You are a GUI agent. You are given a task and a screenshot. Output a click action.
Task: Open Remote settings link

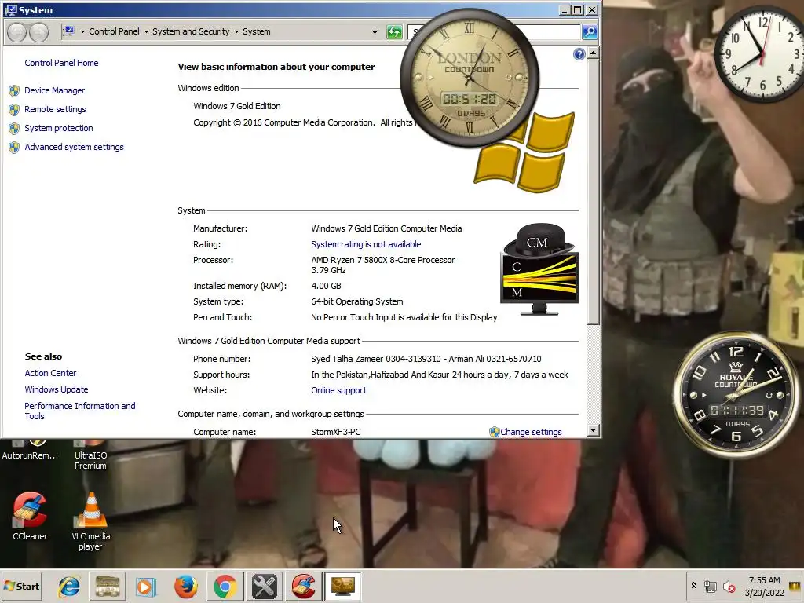(x=55, y=109)
